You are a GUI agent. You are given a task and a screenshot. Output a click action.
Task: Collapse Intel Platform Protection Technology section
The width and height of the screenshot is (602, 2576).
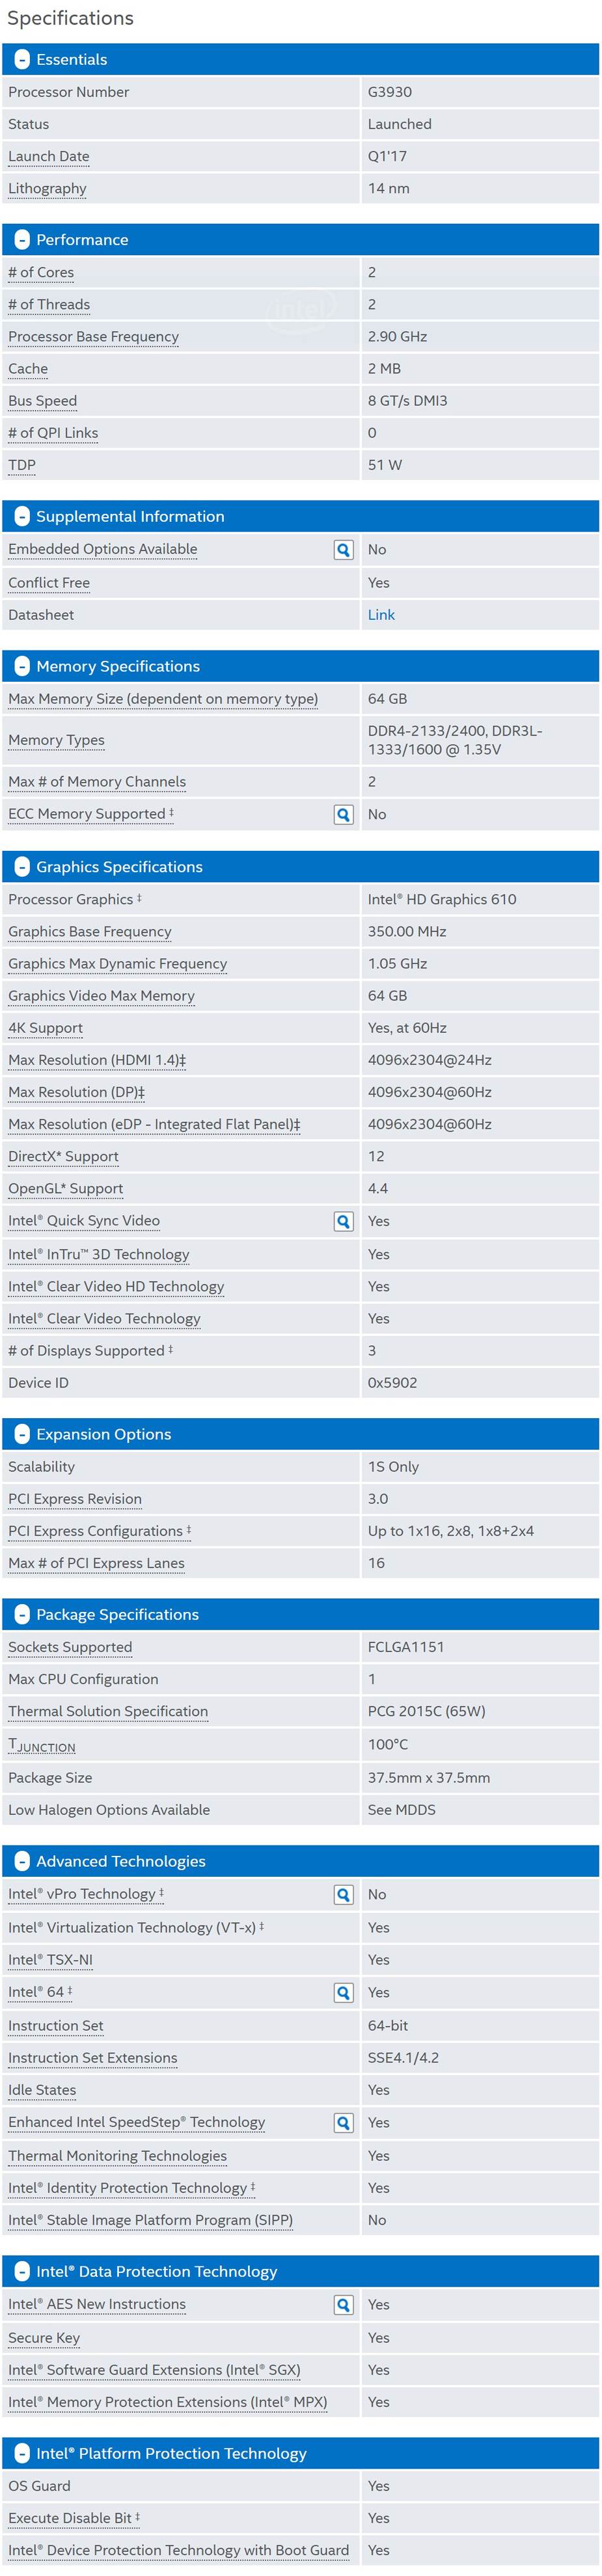tap(22, 2453)
